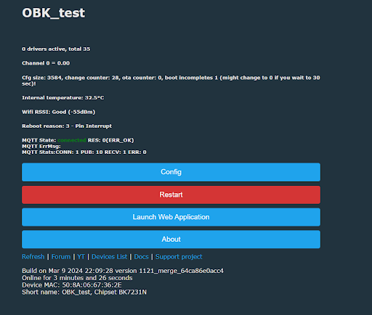
Task: Select the Internal temperature reading line
Action: coord(63,98)
